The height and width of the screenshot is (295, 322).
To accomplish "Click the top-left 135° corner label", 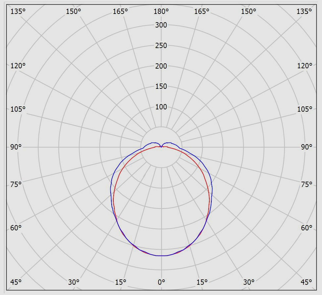I will click(x=18, y=11).
